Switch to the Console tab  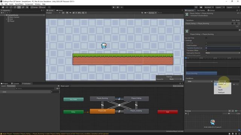[15, 84]
